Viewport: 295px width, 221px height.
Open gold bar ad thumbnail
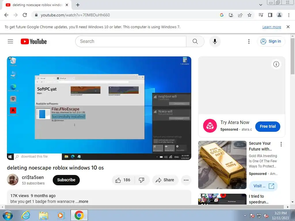pyautogui.click(x=222, y=165)
